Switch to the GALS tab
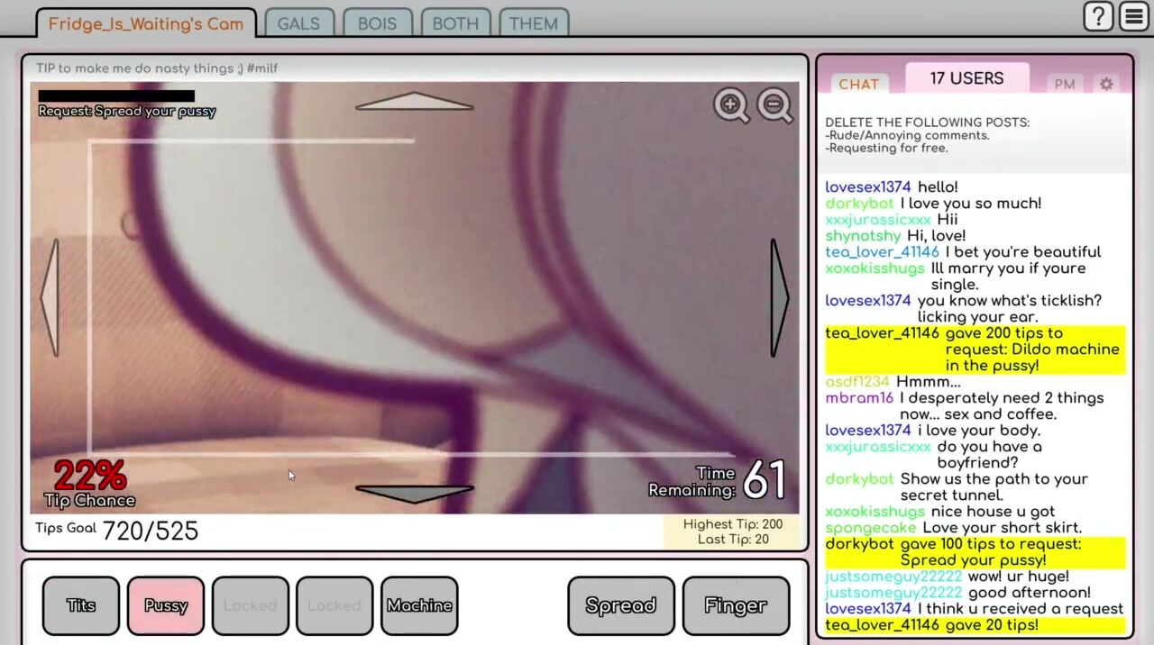This screenshot has height=645, width=1154. pyautogui.click(x=298, y=23)
